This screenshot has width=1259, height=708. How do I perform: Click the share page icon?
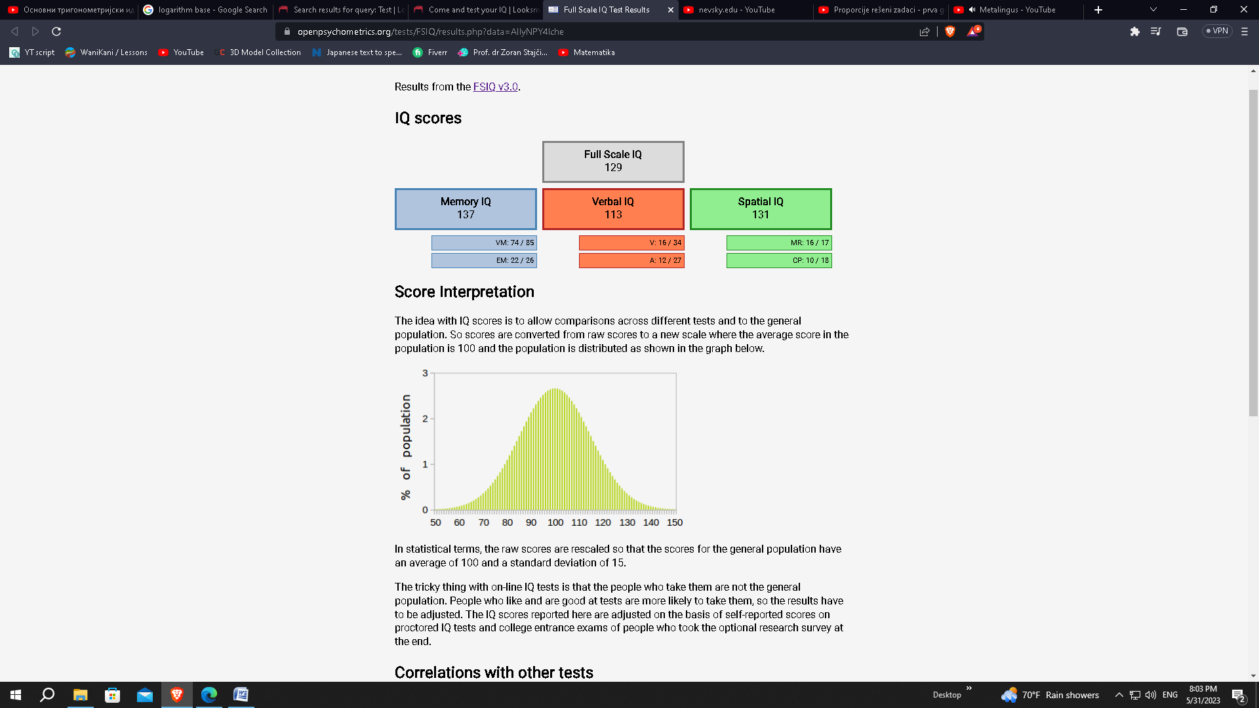[925, 31]
